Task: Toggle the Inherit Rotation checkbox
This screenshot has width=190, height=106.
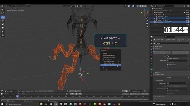Action: coord(167,67)
